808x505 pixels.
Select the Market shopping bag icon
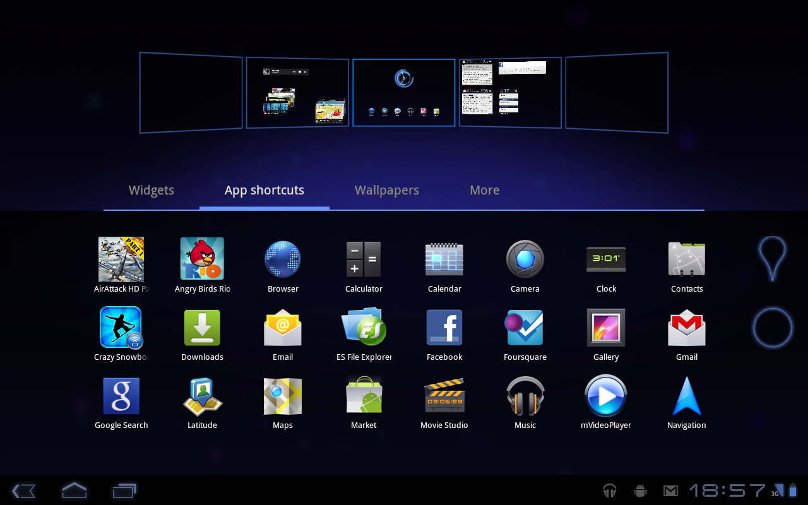[x=364, y=395]
